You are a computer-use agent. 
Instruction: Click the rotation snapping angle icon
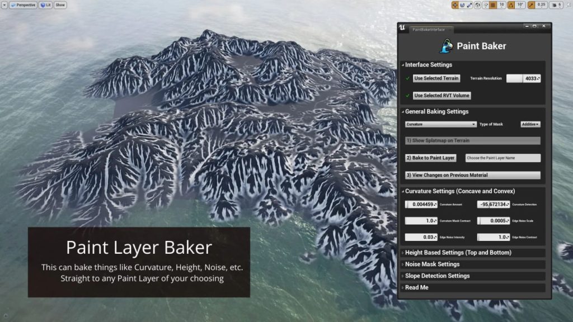coord(510,4)
